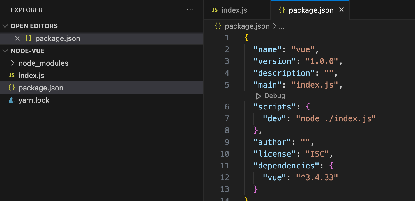Viewport: 415px width, 201px height.
Task: Click package.json breadcrumb path segment
Action: point(247,26)
